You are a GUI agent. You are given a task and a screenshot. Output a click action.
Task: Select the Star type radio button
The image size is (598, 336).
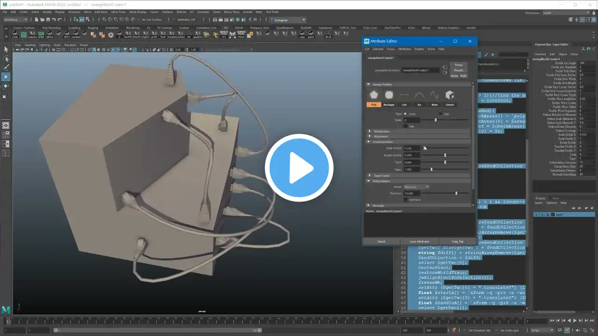(x=440, y=114)
